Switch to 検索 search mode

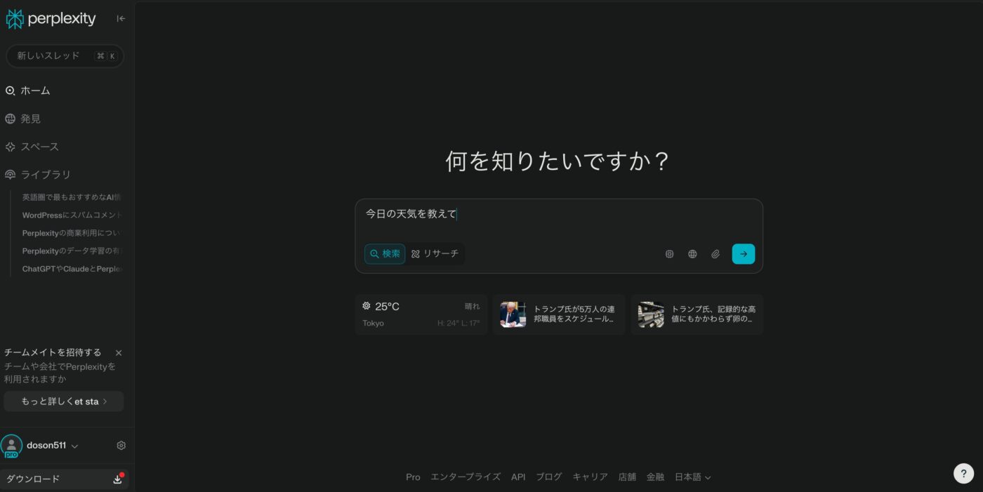[385, 254]
